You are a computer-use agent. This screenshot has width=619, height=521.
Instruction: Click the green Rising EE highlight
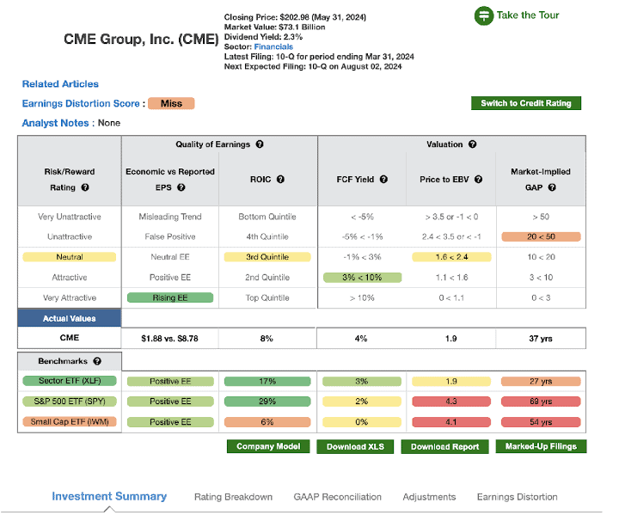coord(170,298)
